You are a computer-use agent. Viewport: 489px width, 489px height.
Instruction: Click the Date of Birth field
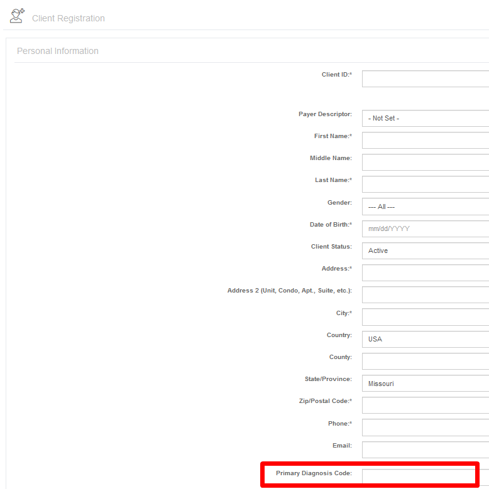426,228
